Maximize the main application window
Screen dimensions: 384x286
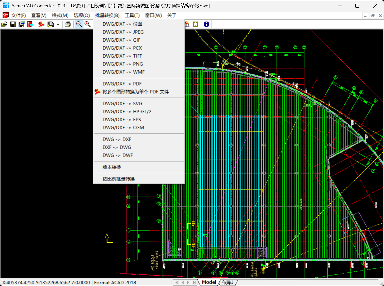point(357,6)
